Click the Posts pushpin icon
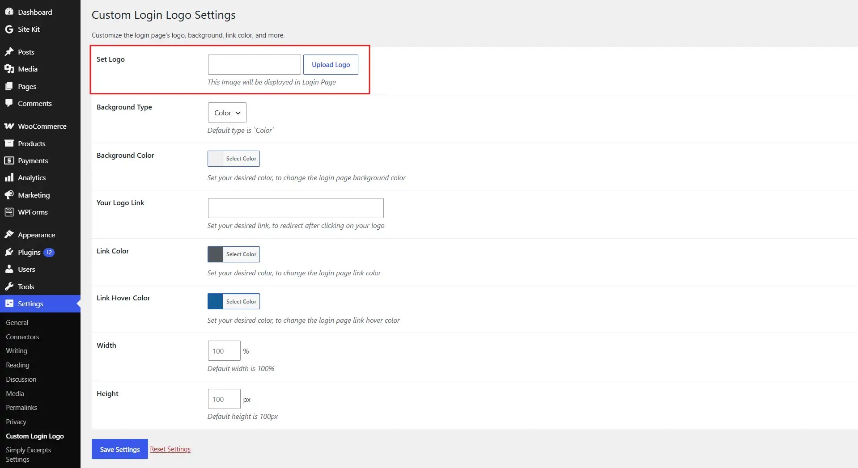The height and width of the screenshot is (468, 858). click(x=9, y=52)
